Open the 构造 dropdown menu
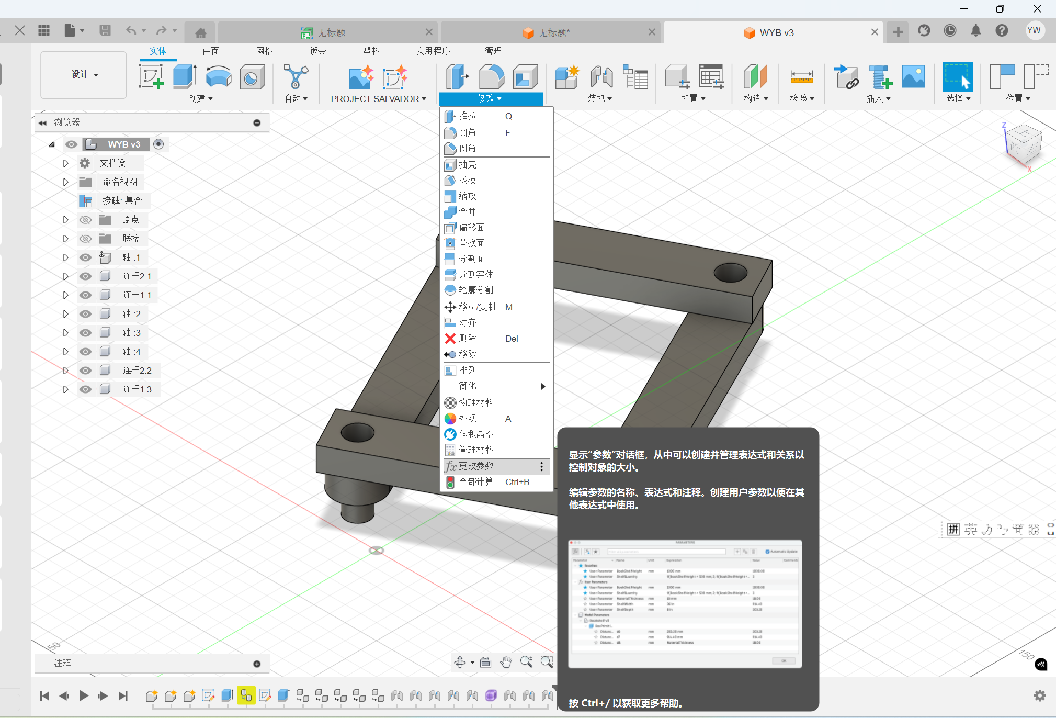1056x718 pixels. 756,98
